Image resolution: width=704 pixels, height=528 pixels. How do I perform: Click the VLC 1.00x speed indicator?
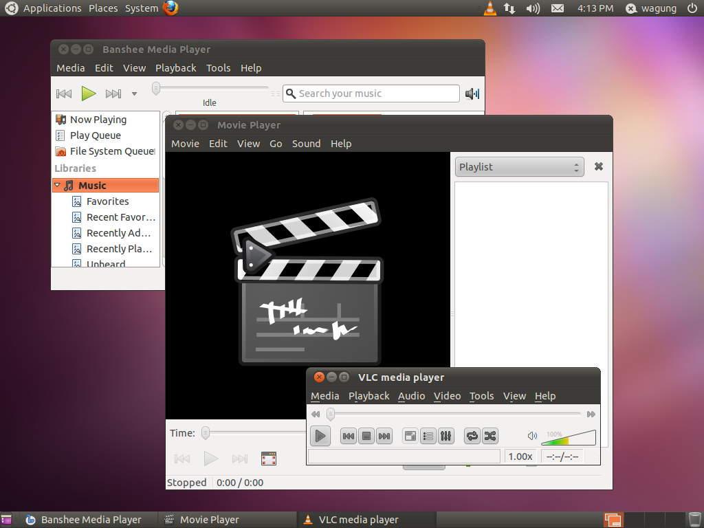(520, 456)
